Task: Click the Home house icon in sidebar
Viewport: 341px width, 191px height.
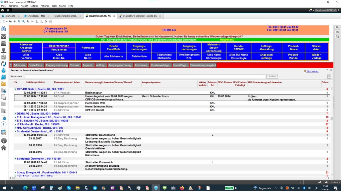Action: coord(4,148)
